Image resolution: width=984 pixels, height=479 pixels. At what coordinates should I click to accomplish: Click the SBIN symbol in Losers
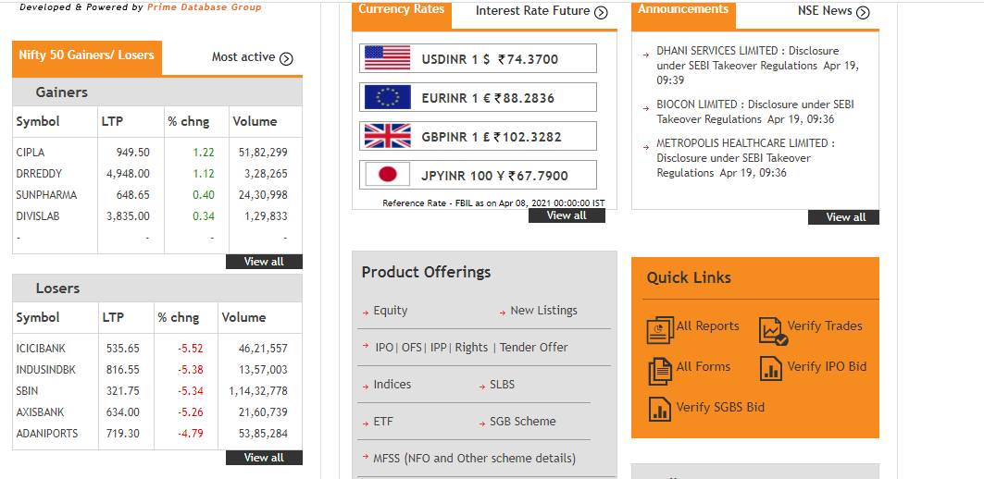pos(27,391)
